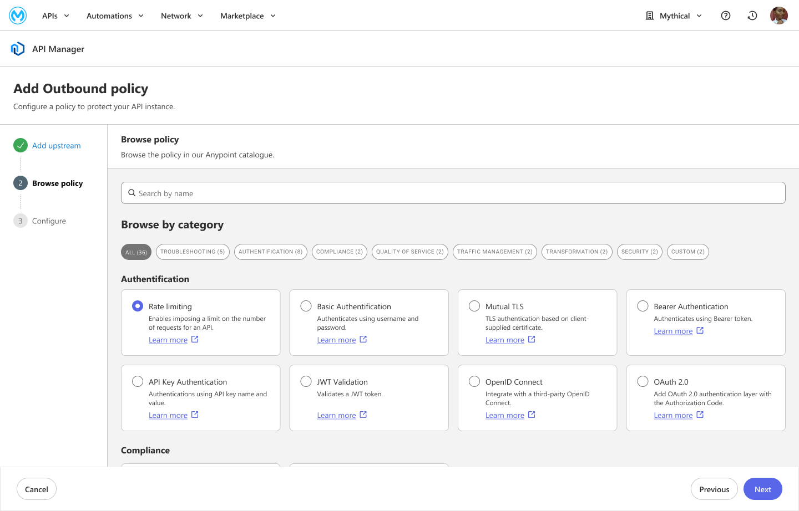Image resolution: width=799 pixels, height=511 pixels.
Task: Select the Basic Authentication radio button
Action: click(306, 306)
